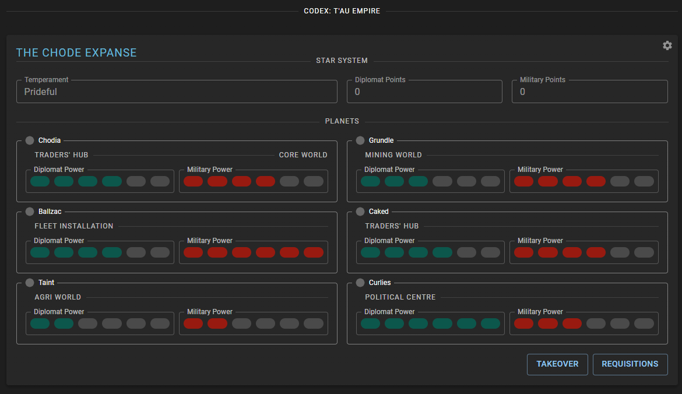This screenshot has width=682, height=394.
Task: Edit the Military Points field
Action: point(589,92)
